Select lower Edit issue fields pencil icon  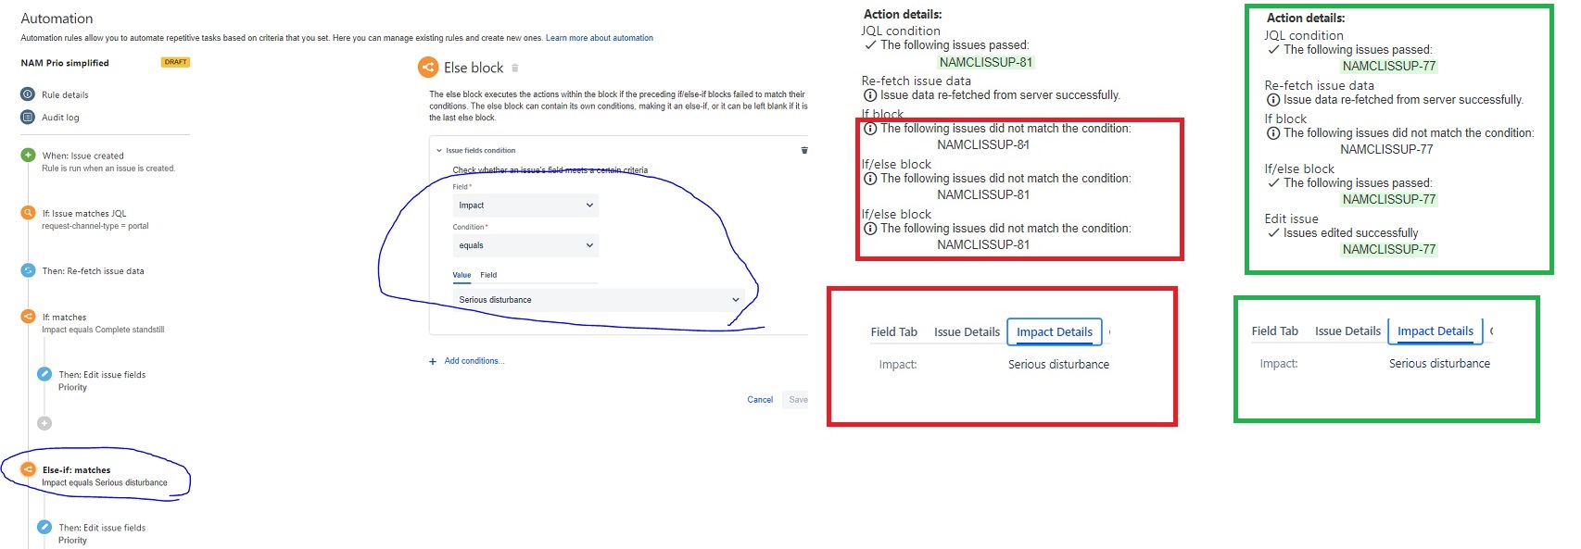pos(44,527)
